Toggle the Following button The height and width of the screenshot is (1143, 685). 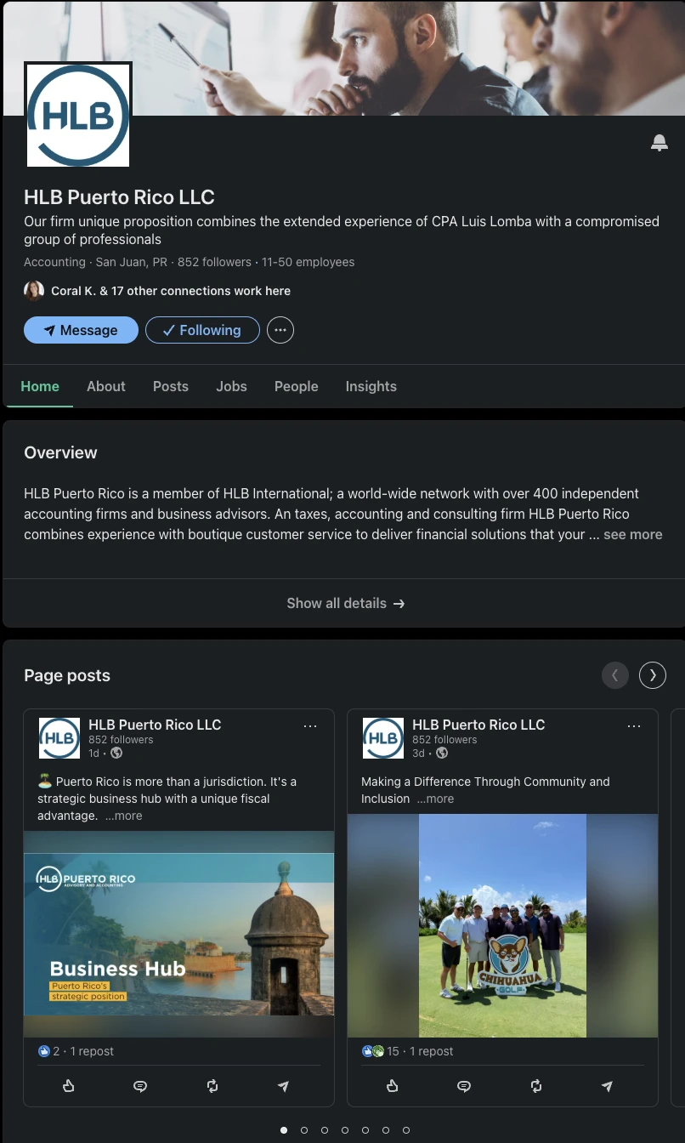point(202,330)
